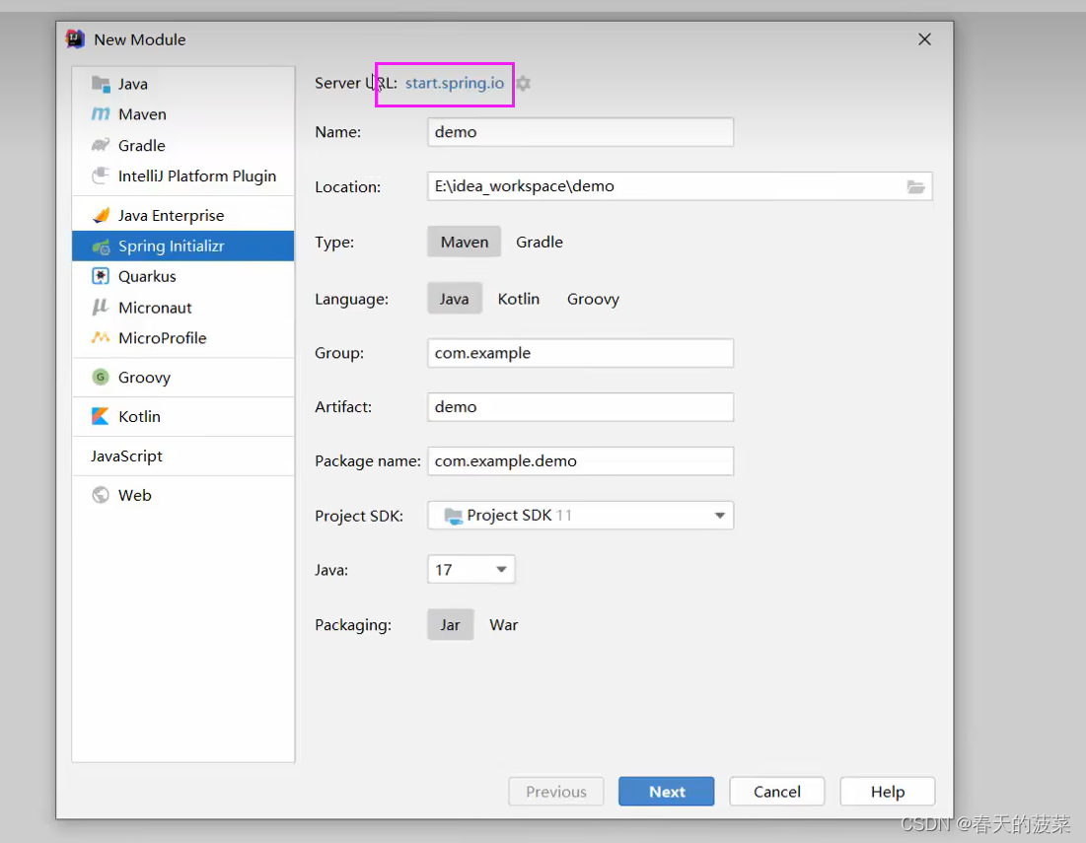1086x843 pixels.
Task: Change Packaging to War
Action: click(x=504, y=624)
